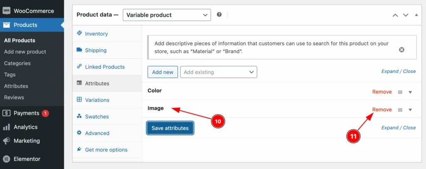The width and height of the screenshot is (426, 169).
Task: Dismiss the attributes info notice
Action: pyautogui.click(x=401, y=50)
